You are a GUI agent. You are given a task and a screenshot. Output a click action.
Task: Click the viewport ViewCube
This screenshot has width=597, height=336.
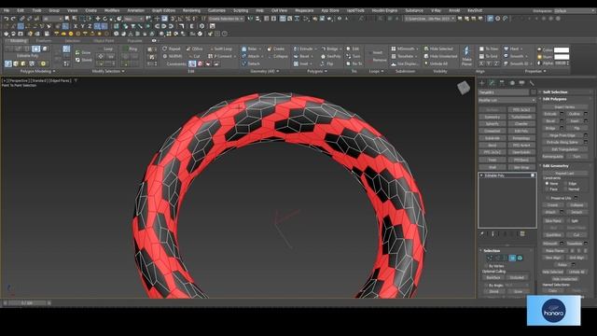click(464, 88)
